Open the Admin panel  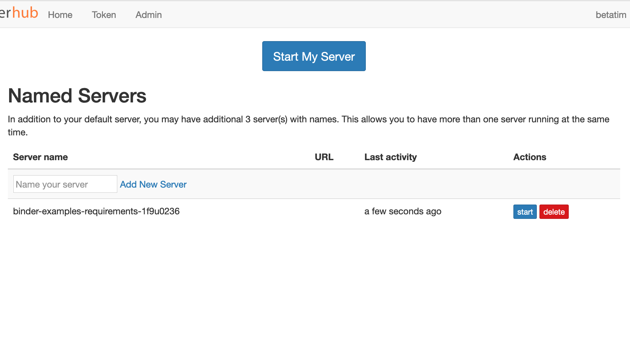click(x=148, y=15)
